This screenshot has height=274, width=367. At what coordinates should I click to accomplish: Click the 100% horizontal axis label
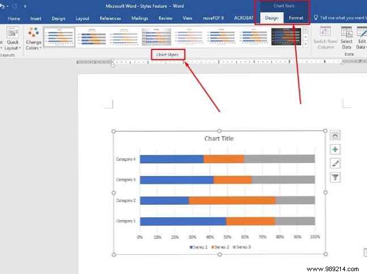[315, 237]
